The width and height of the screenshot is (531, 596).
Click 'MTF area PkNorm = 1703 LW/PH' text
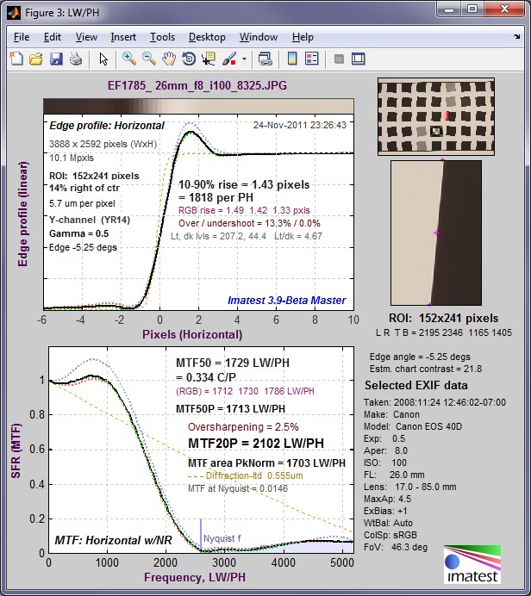[x=266, y=463]
